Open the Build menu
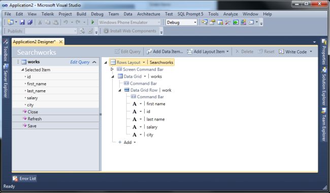 tap(81, 14)
